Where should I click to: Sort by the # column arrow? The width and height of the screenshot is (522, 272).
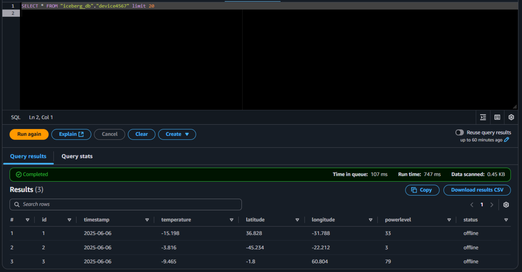pyautogui.click(x=27, y=220)
